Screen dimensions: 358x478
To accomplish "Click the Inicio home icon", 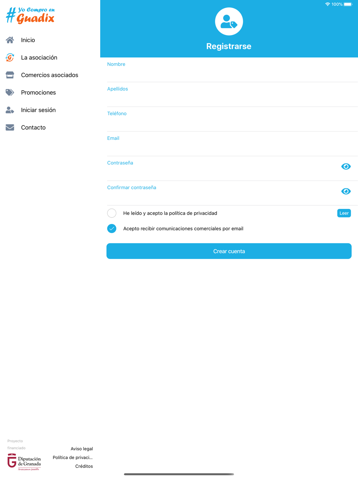I will point(10,40).
